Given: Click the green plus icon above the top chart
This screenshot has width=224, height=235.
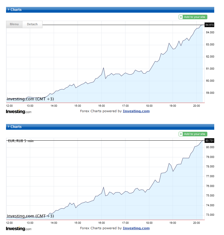Looking at the screenshot, I should (x=181, y=17).
